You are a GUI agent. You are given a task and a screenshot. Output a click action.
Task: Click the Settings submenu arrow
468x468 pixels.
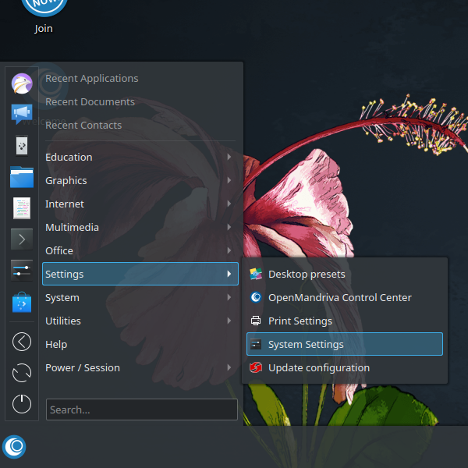(229, 274)
